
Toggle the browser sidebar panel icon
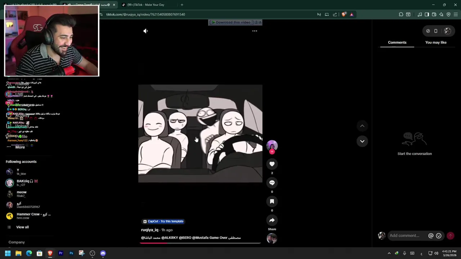tap(427, 14)
